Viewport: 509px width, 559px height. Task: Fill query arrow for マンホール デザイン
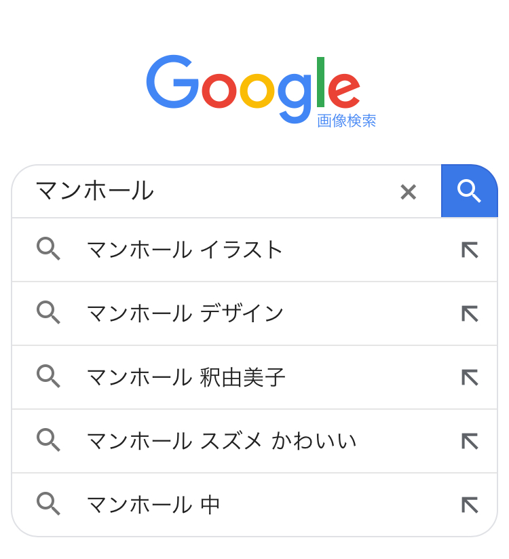(470, 313)
